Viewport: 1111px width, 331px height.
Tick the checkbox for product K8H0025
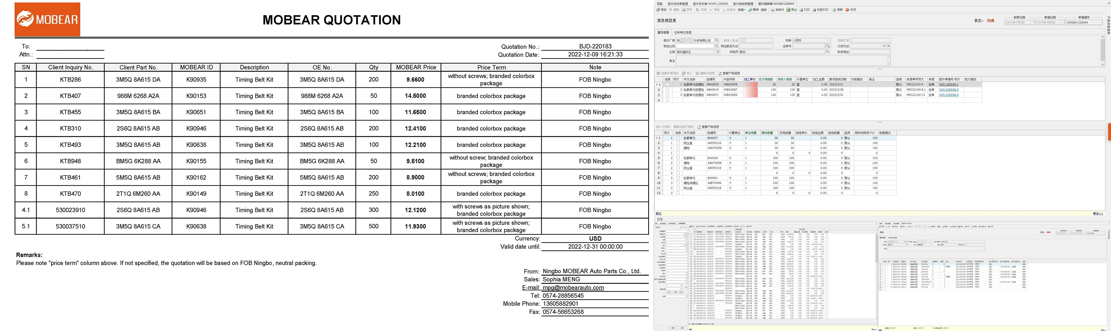coord(668,84)
